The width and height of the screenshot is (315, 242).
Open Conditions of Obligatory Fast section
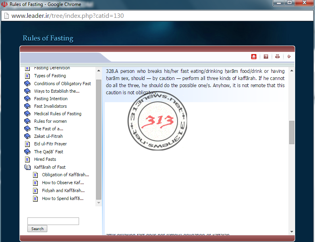[62, 84]
